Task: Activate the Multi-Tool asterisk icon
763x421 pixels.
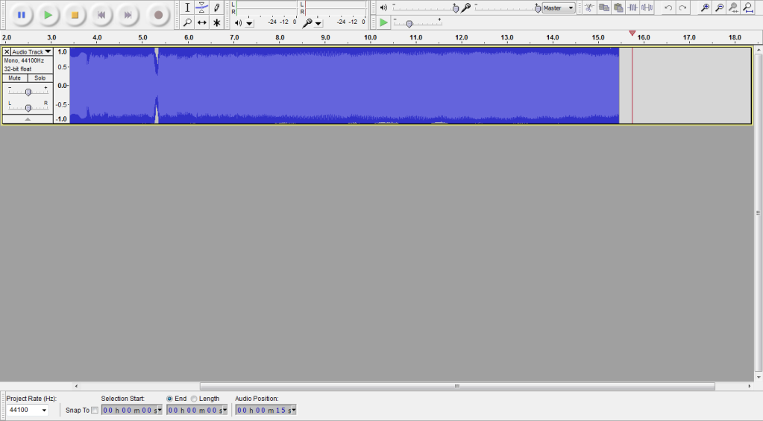Action: 216,22
